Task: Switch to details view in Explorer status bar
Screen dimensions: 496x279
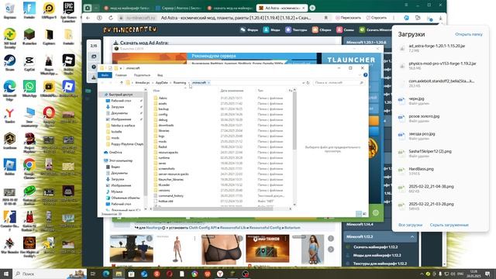Action: [x=358, y=214]
